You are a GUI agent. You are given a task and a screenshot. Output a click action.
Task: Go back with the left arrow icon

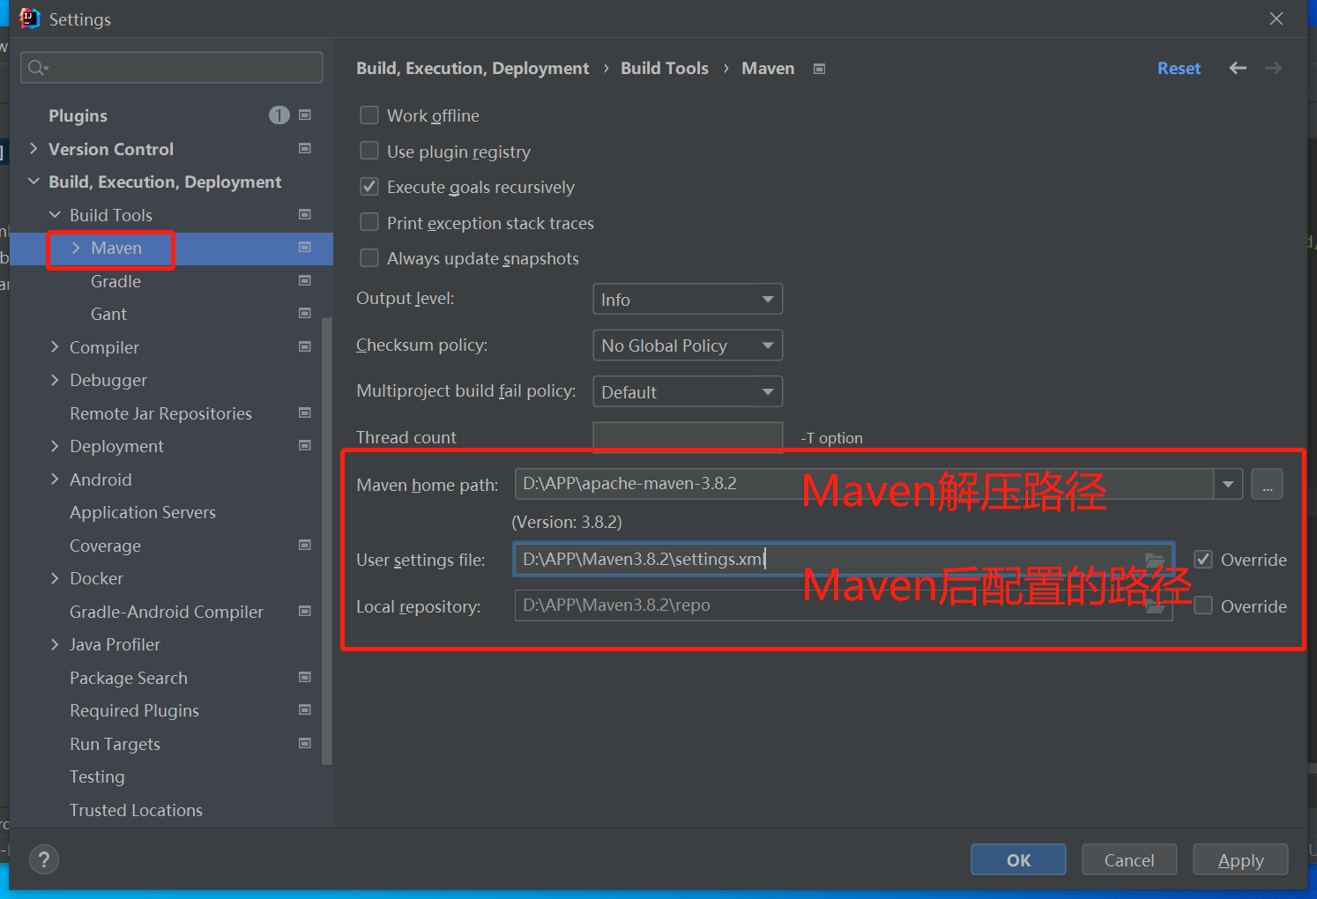pyautogui.click(x=1238, y=68)
